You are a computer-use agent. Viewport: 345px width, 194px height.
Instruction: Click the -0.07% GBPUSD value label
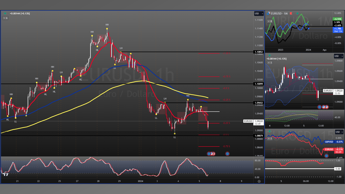[339, 142]
